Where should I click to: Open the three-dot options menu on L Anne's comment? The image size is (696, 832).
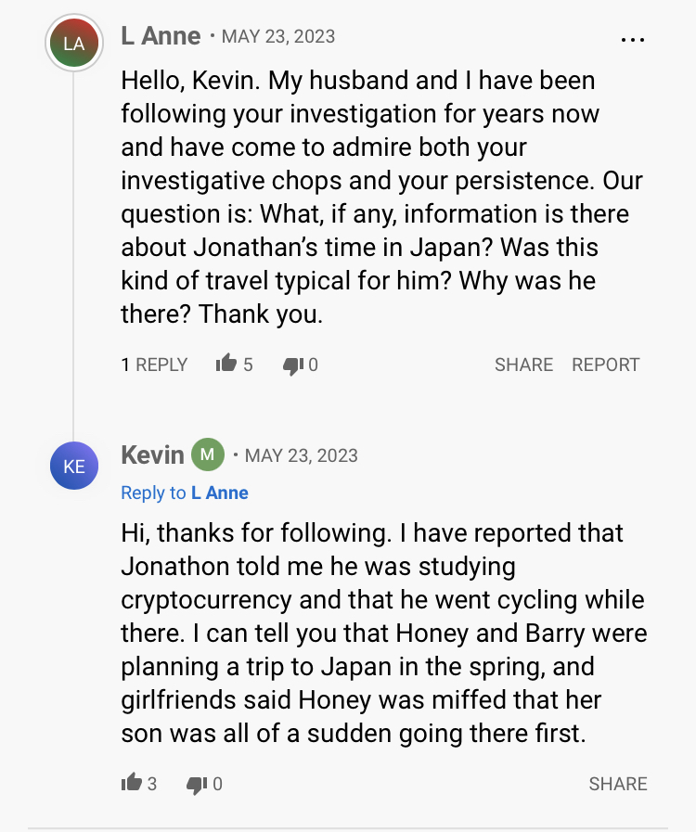click(632, 40)
